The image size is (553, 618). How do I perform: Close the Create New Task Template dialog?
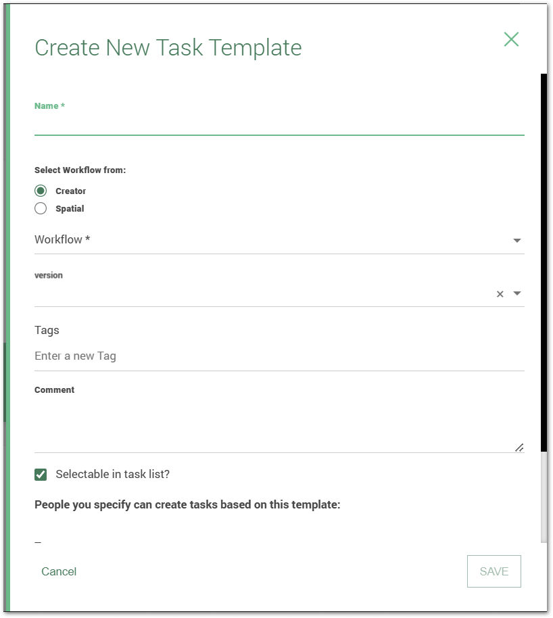click(511, 39)
